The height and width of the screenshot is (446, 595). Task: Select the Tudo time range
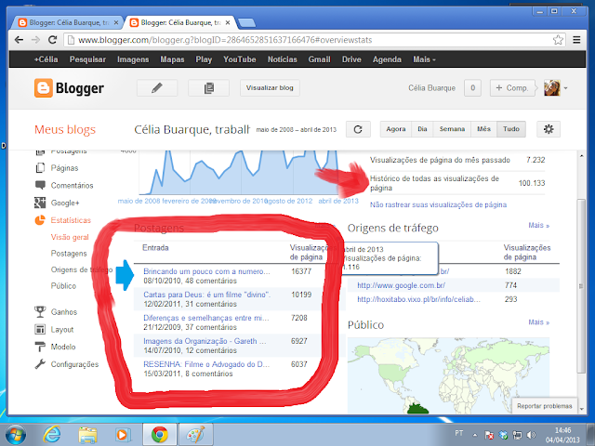tap(511, 129)
